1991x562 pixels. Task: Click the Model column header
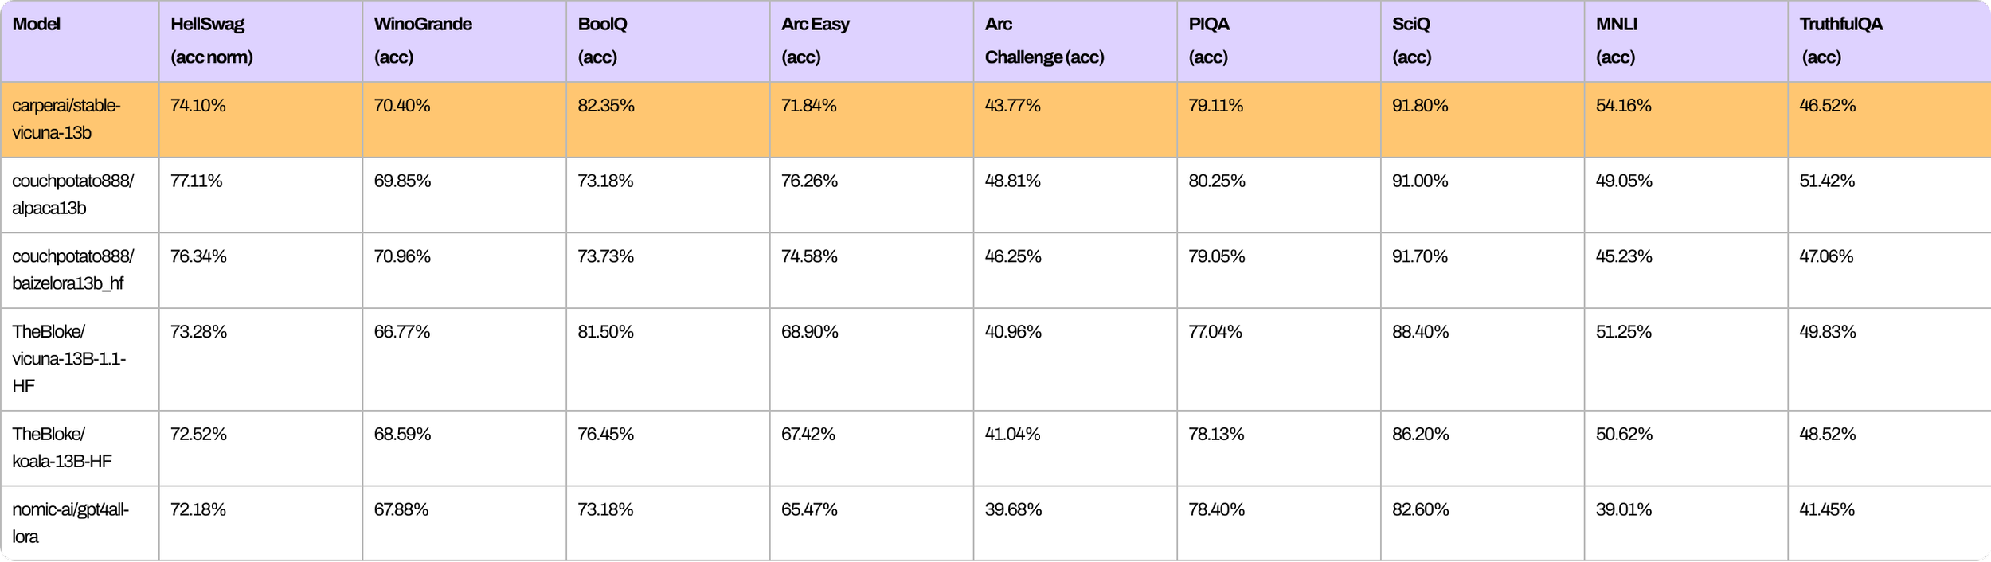pos(80,41)
